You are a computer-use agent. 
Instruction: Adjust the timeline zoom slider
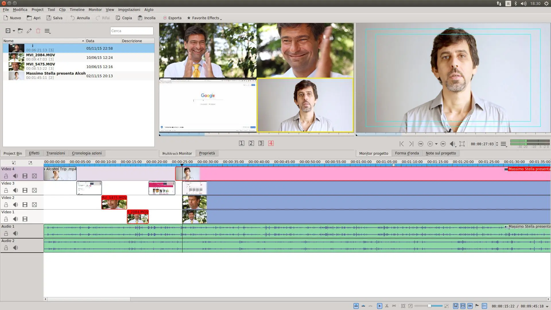(429, 306)
